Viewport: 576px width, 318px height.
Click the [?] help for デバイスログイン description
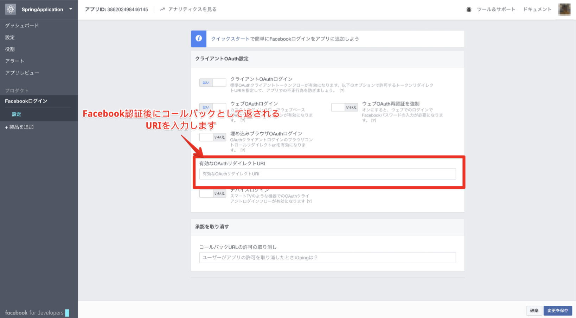pos(309,201)
